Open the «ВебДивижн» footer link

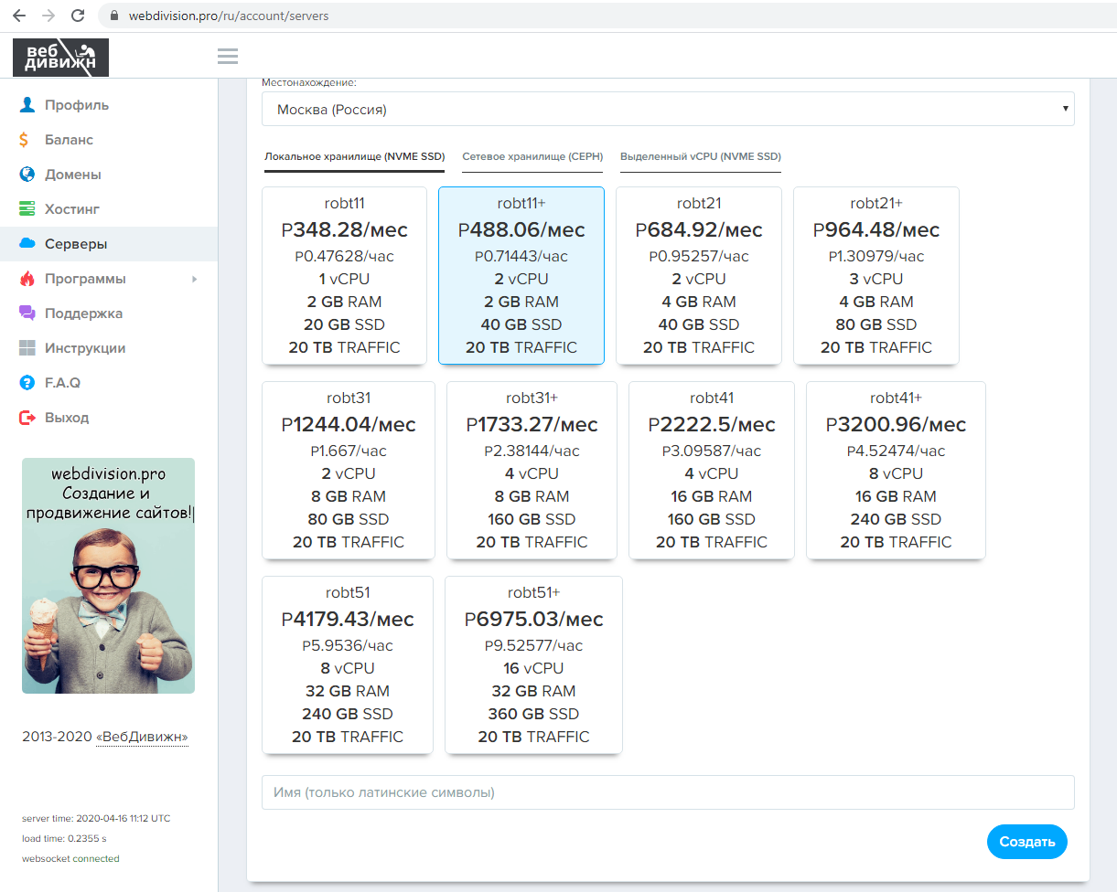coord(142,737)
